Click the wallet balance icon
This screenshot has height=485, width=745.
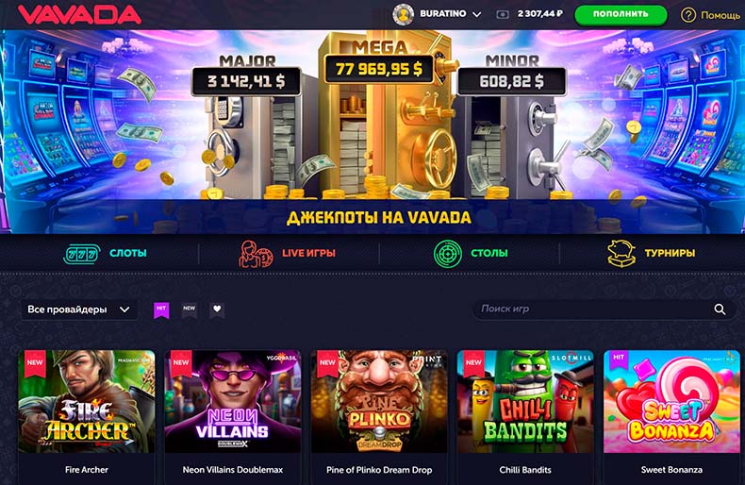pos(503,15)
